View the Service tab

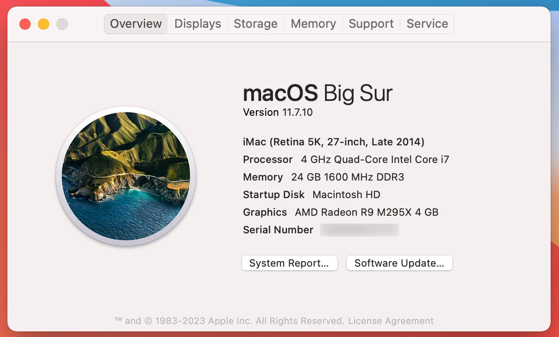coord(427,24)
